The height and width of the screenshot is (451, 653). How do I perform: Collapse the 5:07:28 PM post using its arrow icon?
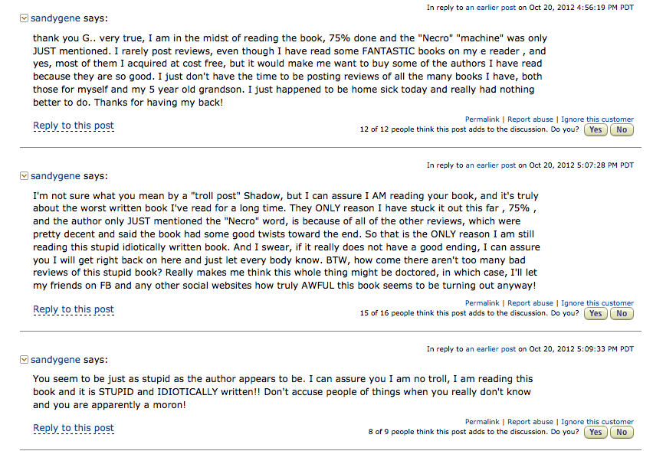click(x=25, y=175)
